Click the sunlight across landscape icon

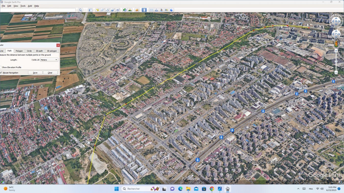point(130,10)
